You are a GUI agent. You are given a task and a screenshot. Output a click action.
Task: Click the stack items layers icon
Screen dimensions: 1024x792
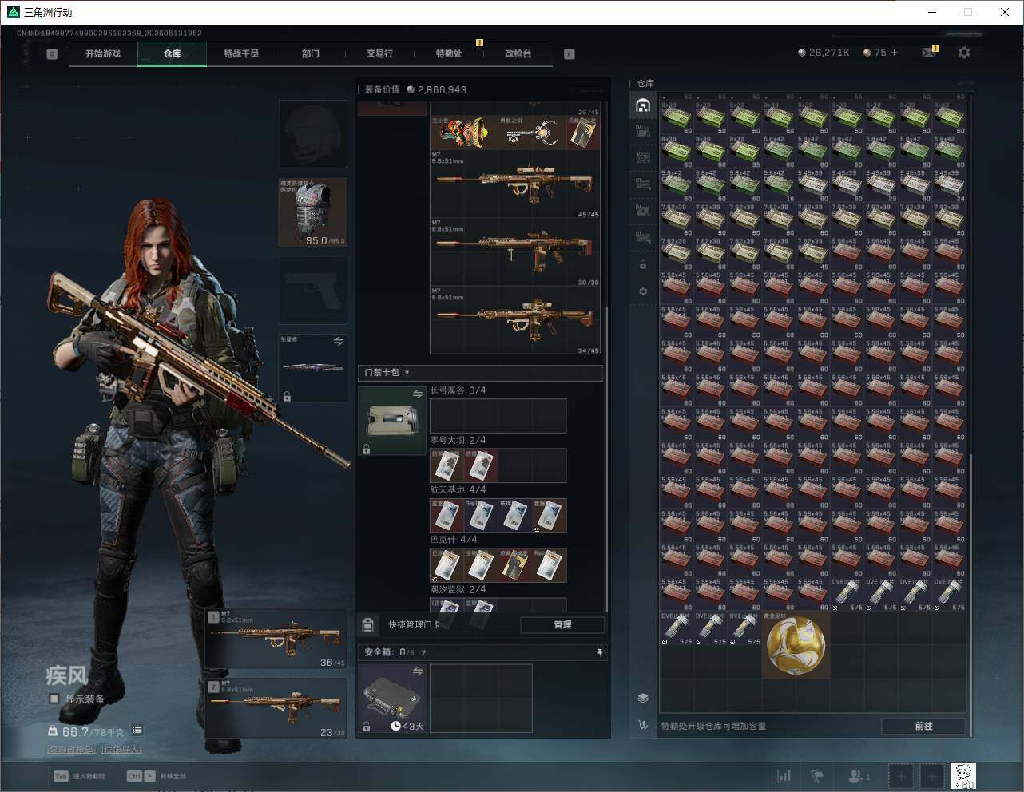pos(643,698)
